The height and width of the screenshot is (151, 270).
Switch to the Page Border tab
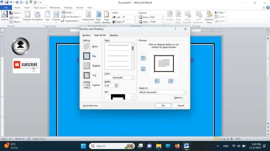100,35
